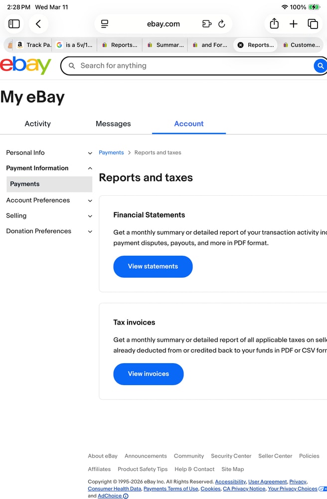Open the Messages tab

[x=113, y=124]
